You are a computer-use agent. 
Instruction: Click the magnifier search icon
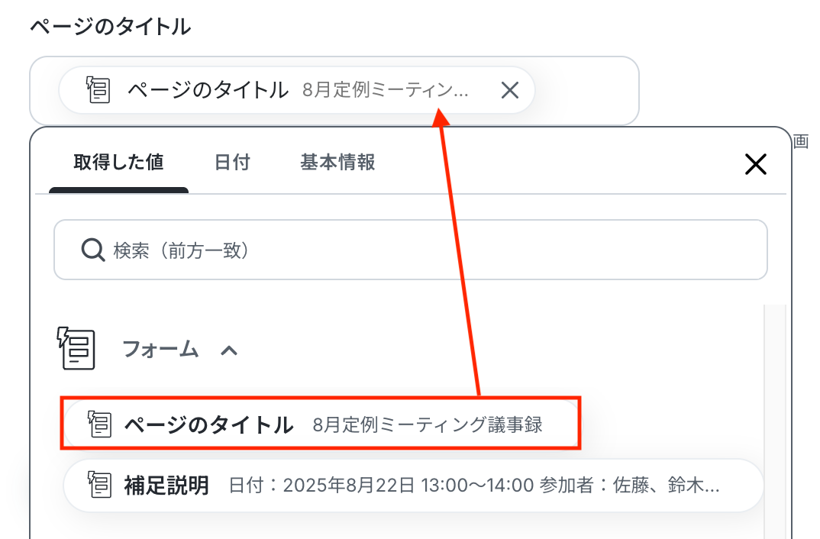coord(93,250)
